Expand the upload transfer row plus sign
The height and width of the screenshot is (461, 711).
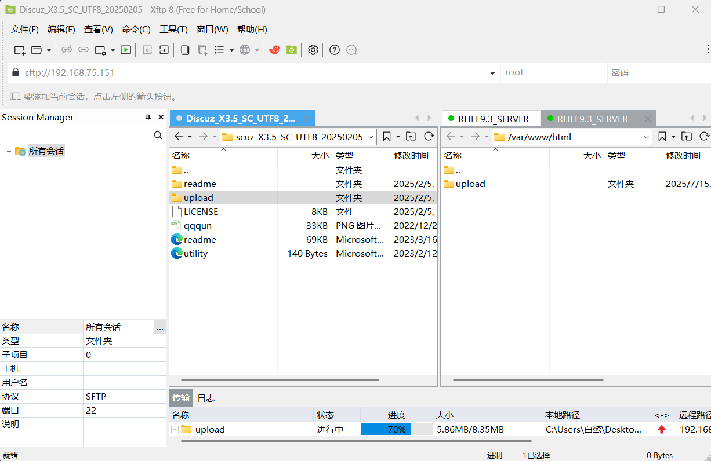tap(175, 429)
